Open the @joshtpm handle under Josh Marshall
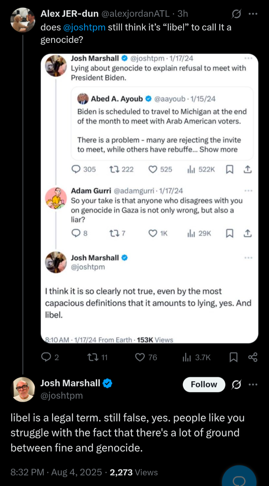 pos(62,396)
